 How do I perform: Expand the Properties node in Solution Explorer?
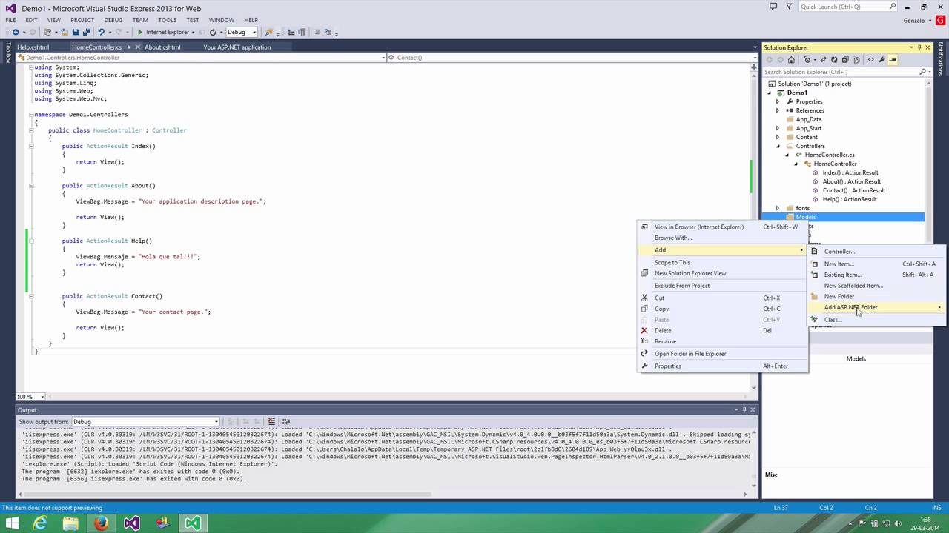coord(778,101)
